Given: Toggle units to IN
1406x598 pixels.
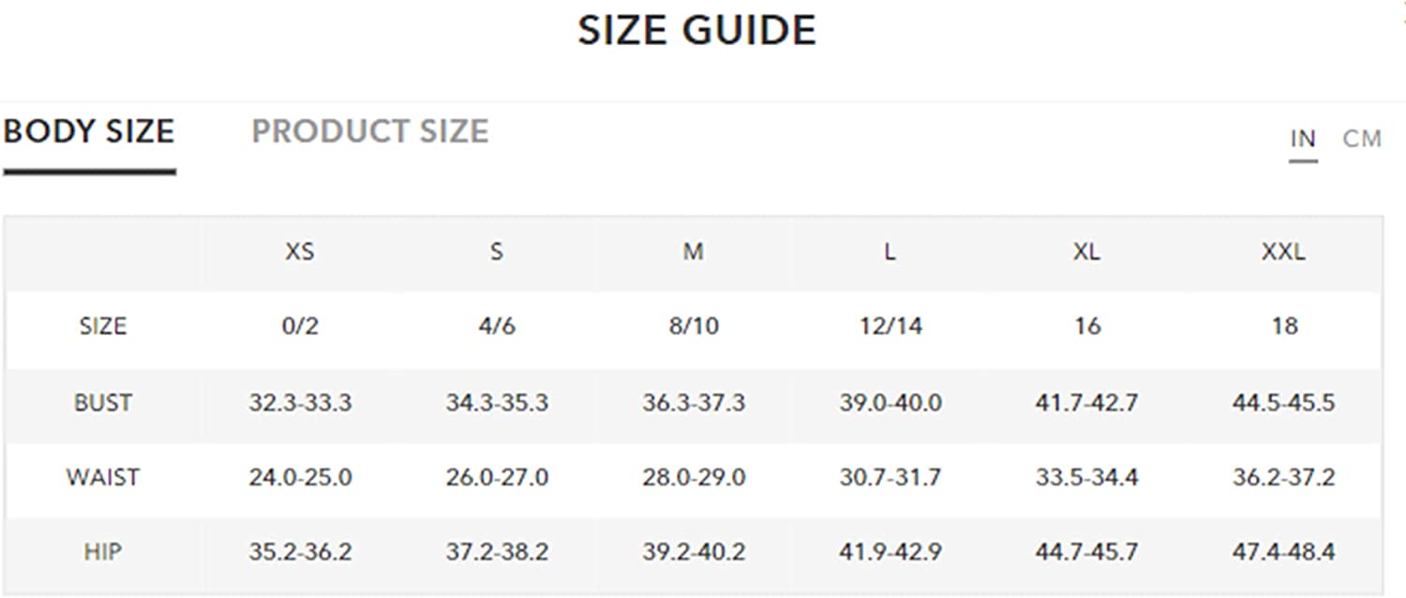Looking at the screenshot, I should 1303,139.
